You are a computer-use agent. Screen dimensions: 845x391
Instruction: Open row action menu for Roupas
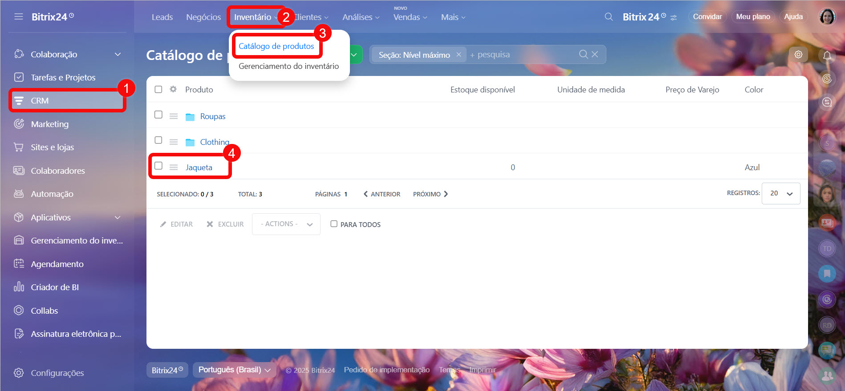[x=174, y=116]
